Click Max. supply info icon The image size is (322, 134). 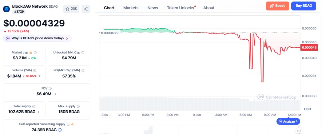[x=78, y=106]
